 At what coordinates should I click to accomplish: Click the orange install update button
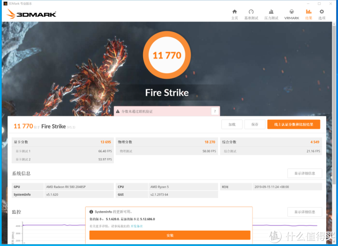(170, 235)
